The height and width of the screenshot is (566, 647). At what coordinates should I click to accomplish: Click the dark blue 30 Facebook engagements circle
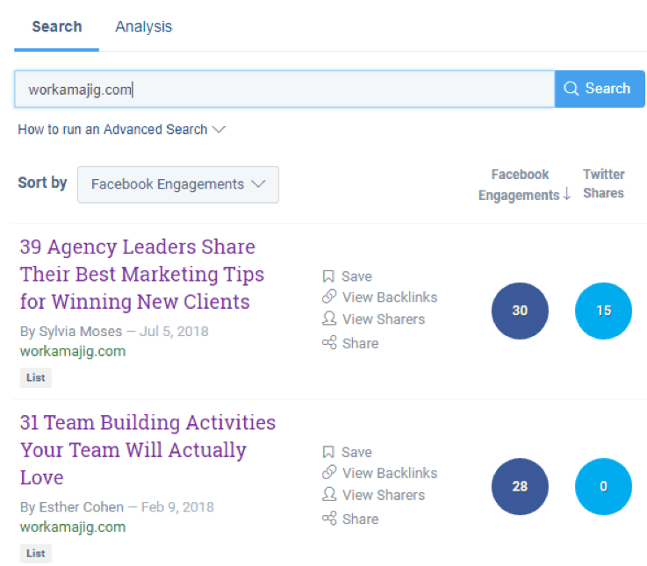pos(520,311)
